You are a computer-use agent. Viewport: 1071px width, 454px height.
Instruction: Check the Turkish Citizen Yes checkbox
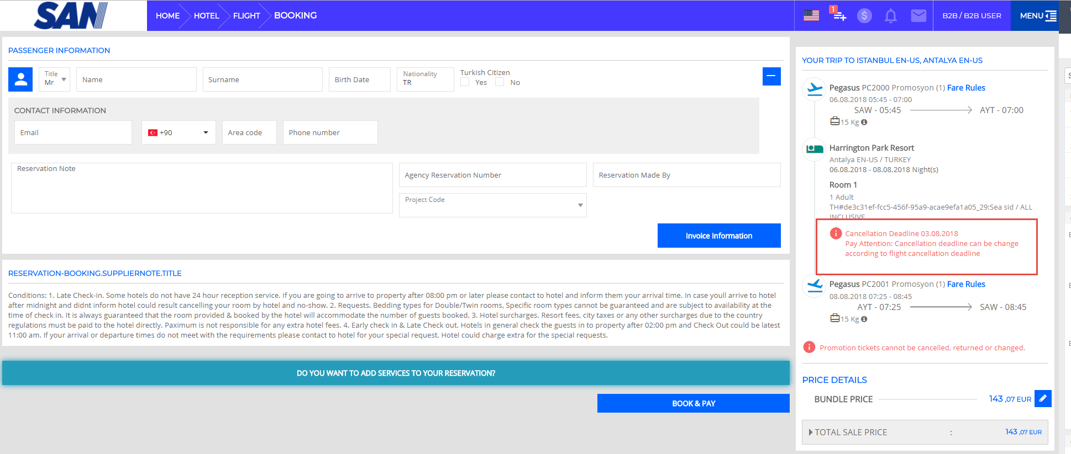[x=465, y=82]
